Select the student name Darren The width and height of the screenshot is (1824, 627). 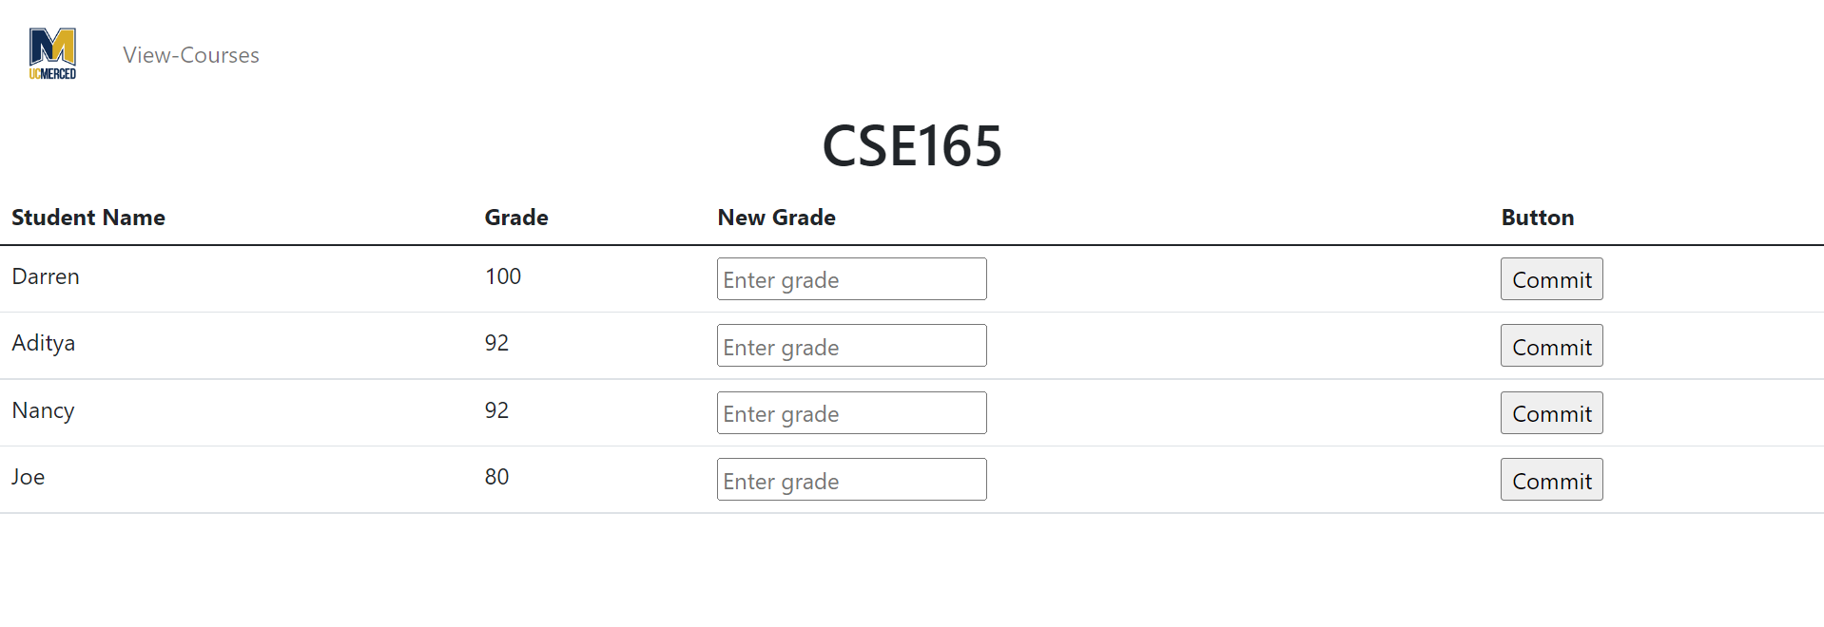coord(45,276)
